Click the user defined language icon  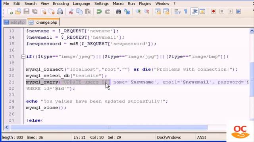(x=202, y=11)
